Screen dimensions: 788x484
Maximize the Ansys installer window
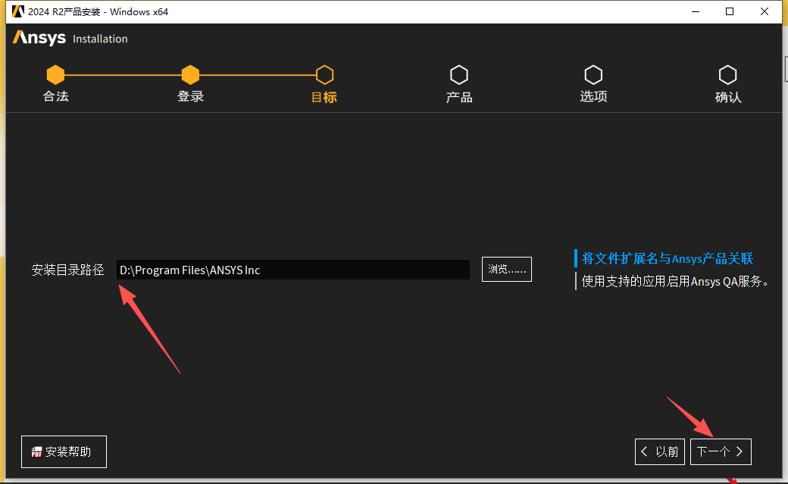[x=730, y=11]
